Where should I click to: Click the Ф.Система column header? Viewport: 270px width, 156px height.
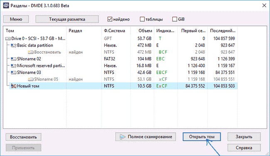click(114, 31)
